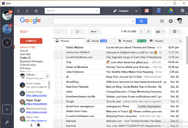This screenshot has height=128, width=188.
Task: Open Google account notifications bell
Action: pyautogui.click(x=171, y=21)
